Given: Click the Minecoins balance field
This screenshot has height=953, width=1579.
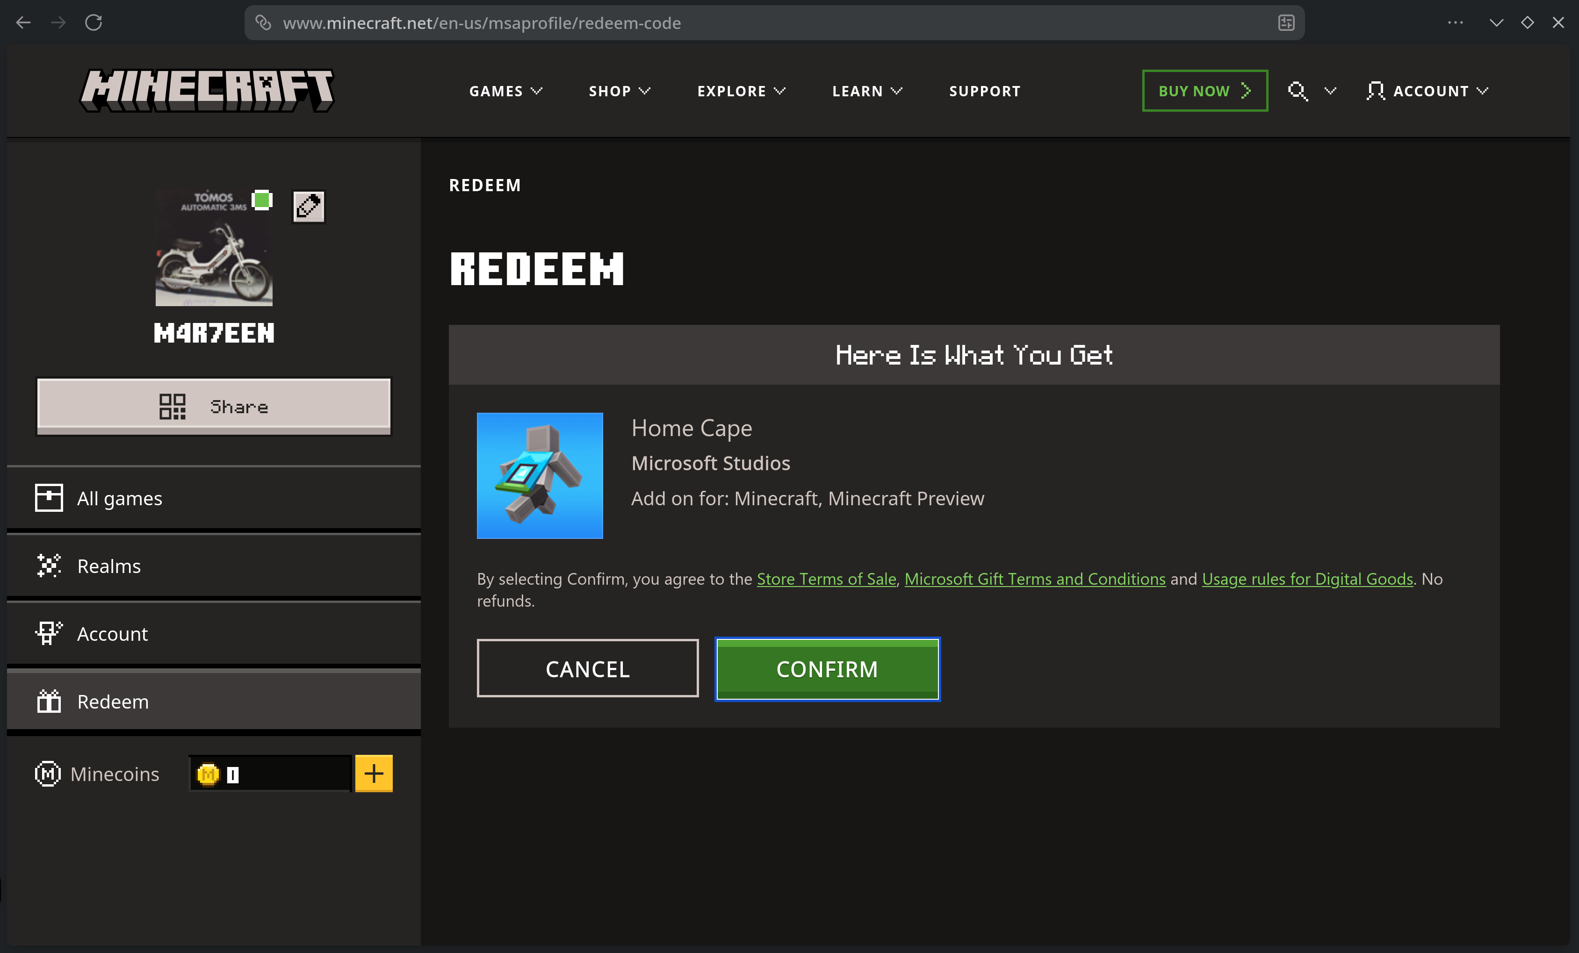Looking at the screenshot, I should coord(270,774).
